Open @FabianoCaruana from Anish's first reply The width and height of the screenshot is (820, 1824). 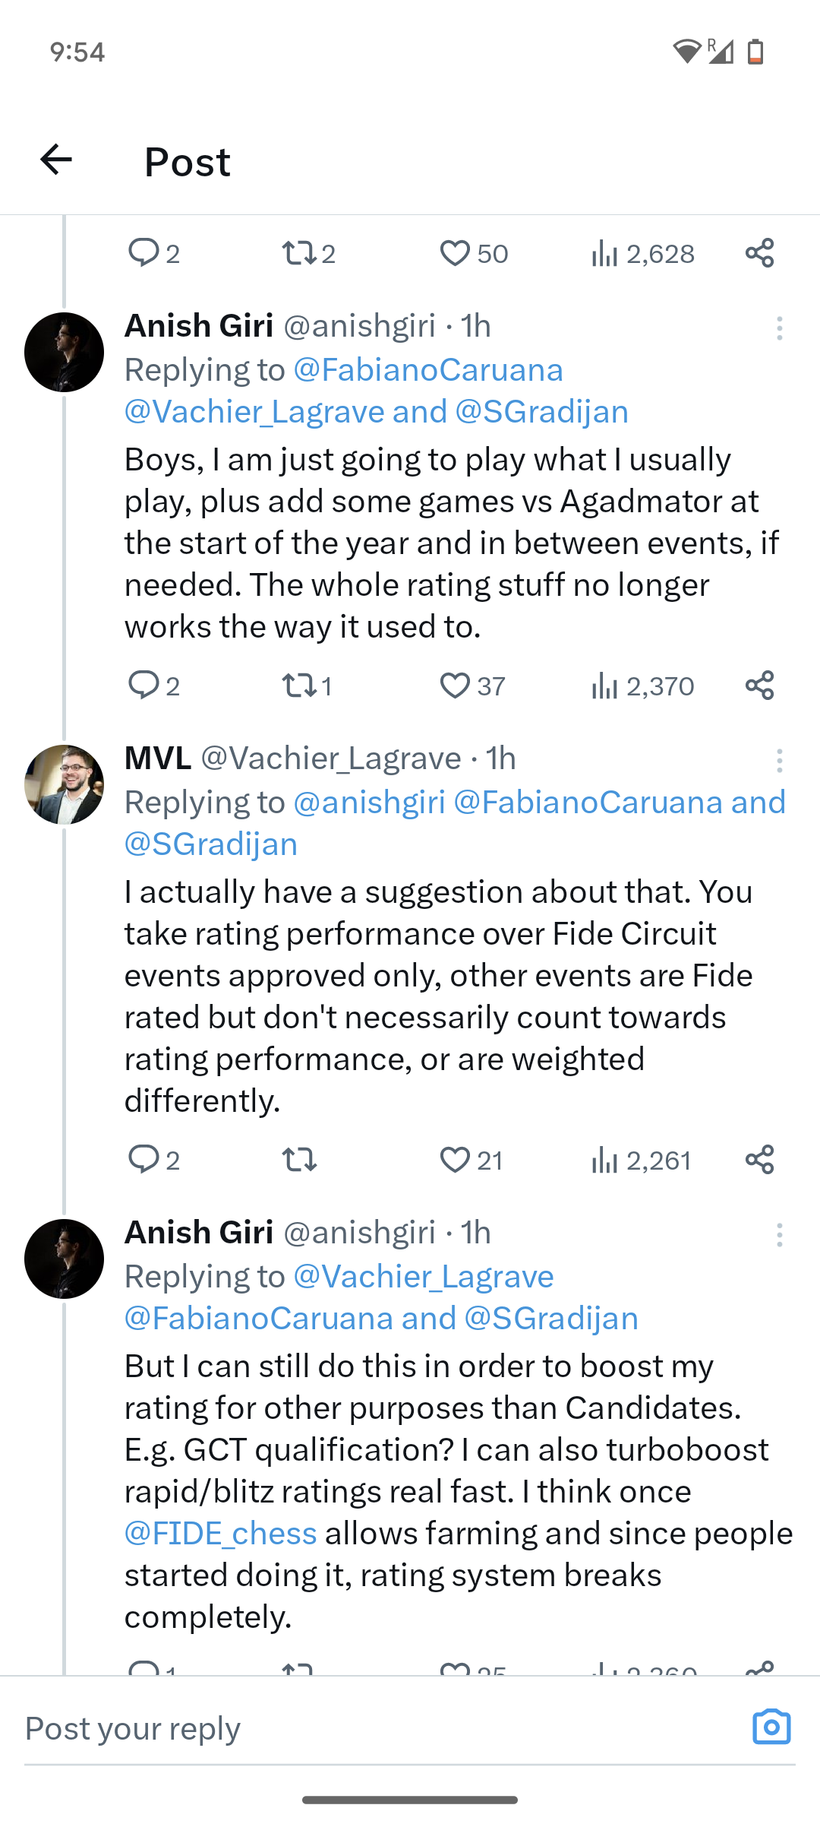427,370
